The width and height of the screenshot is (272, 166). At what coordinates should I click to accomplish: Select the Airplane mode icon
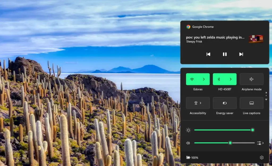[251, 79]
